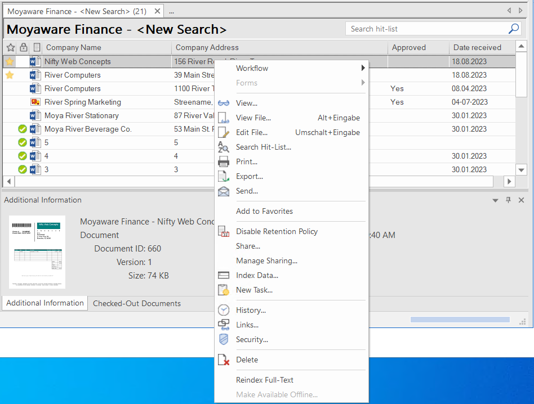The height and width of the screenshot is (404, 534).
Task: Click the View glasses icon in context menu
Action: point(224,103)
